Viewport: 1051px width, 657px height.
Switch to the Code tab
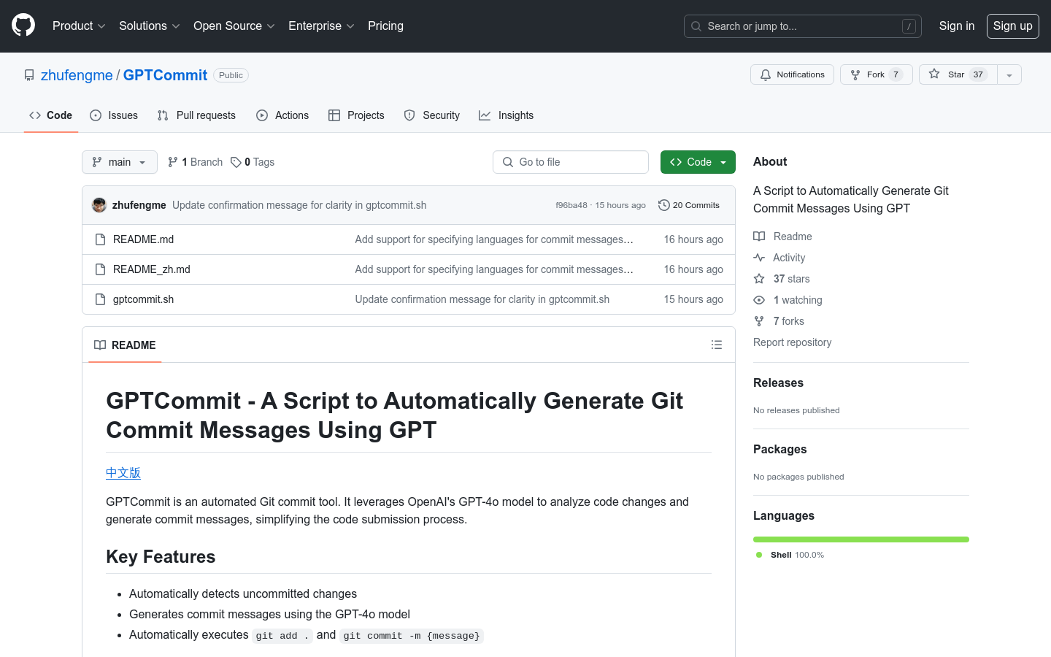tap(51, 115)
